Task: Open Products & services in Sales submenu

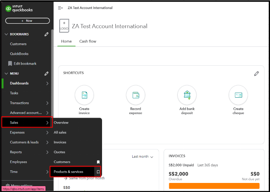Action: [x=68, y=172]
